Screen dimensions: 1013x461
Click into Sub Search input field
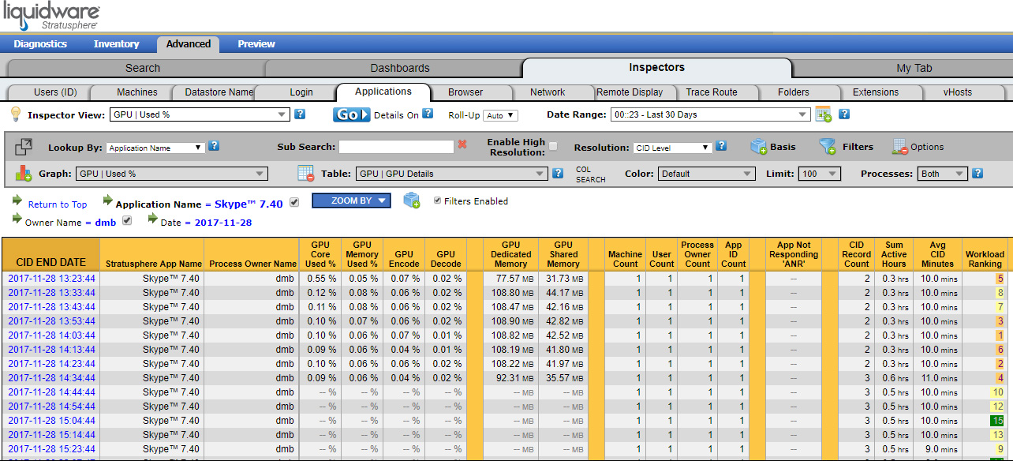[x=396, y=146]
